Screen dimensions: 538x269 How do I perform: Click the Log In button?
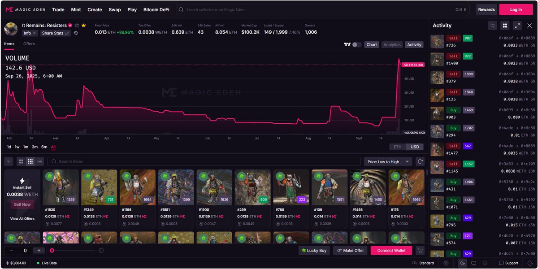coord(516,9)
